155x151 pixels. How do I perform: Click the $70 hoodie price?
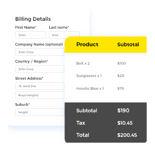(121, 89)
